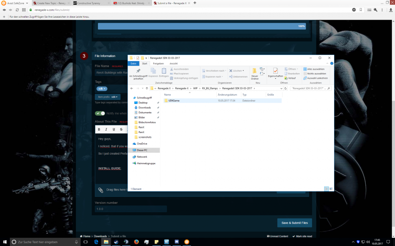Viewport: 395px width, 246px height.
Task: Switch to details view in status bar
Action: click(x=327, y=189)
